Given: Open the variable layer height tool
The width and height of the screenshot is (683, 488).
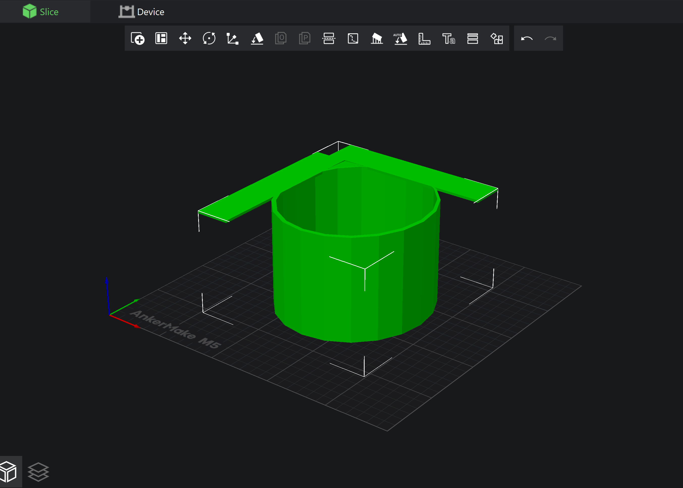Looking at the screenshot, I should (472, 38).
